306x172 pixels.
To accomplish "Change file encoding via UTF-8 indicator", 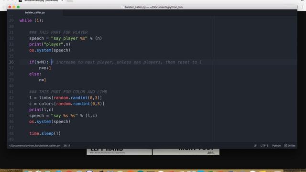I will click(x=264, y=146).
